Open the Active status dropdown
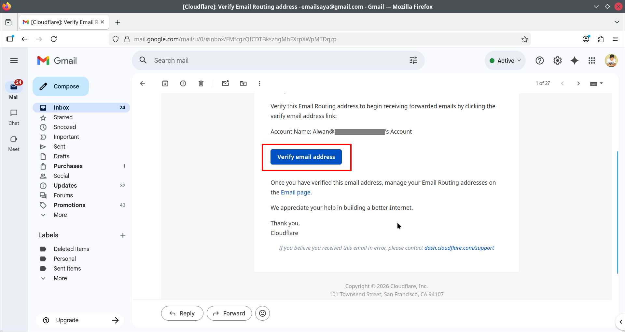Screen dimensions: 625x332 click(x=505, y=61)
